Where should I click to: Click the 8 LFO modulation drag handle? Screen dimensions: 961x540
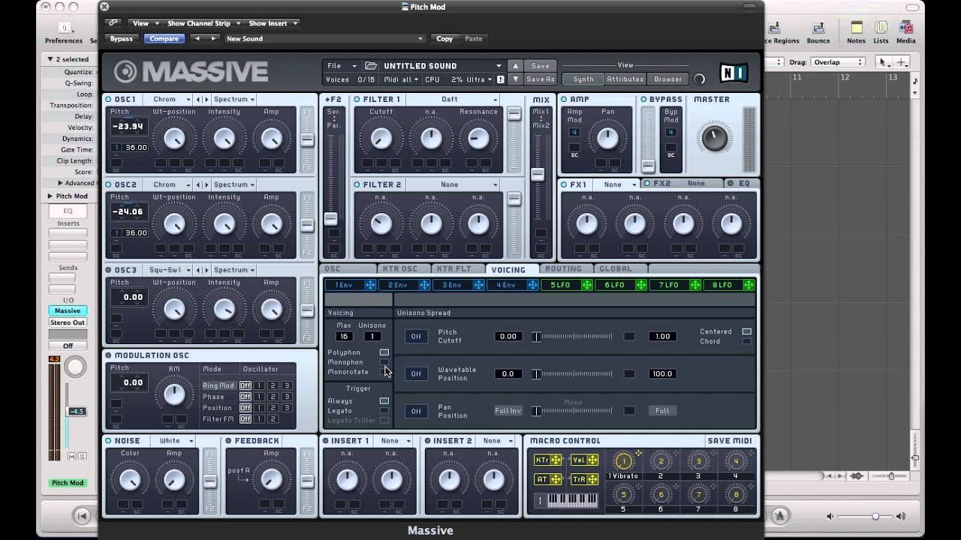click(x=749, y=285)
